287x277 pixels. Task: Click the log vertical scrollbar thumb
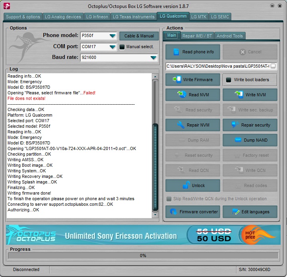[x=155, y=167]
